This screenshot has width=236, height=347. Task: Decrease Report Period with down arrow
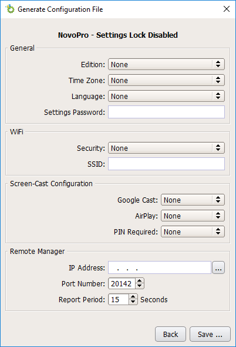click(x=133, y=302)
